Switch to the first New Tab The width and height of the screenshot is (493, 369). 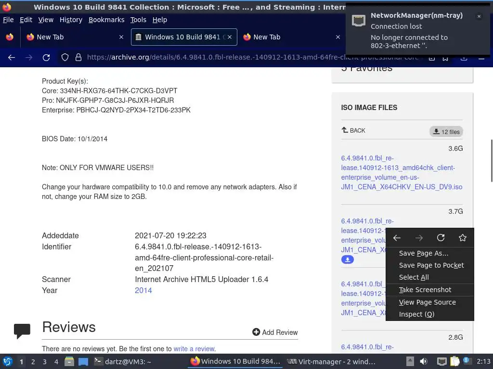(x=74, y=37)
